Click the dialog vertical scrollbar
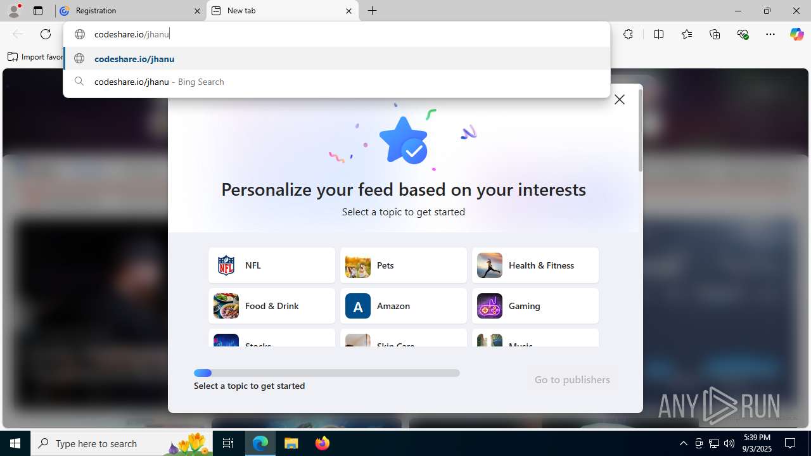 coord(641,130)
